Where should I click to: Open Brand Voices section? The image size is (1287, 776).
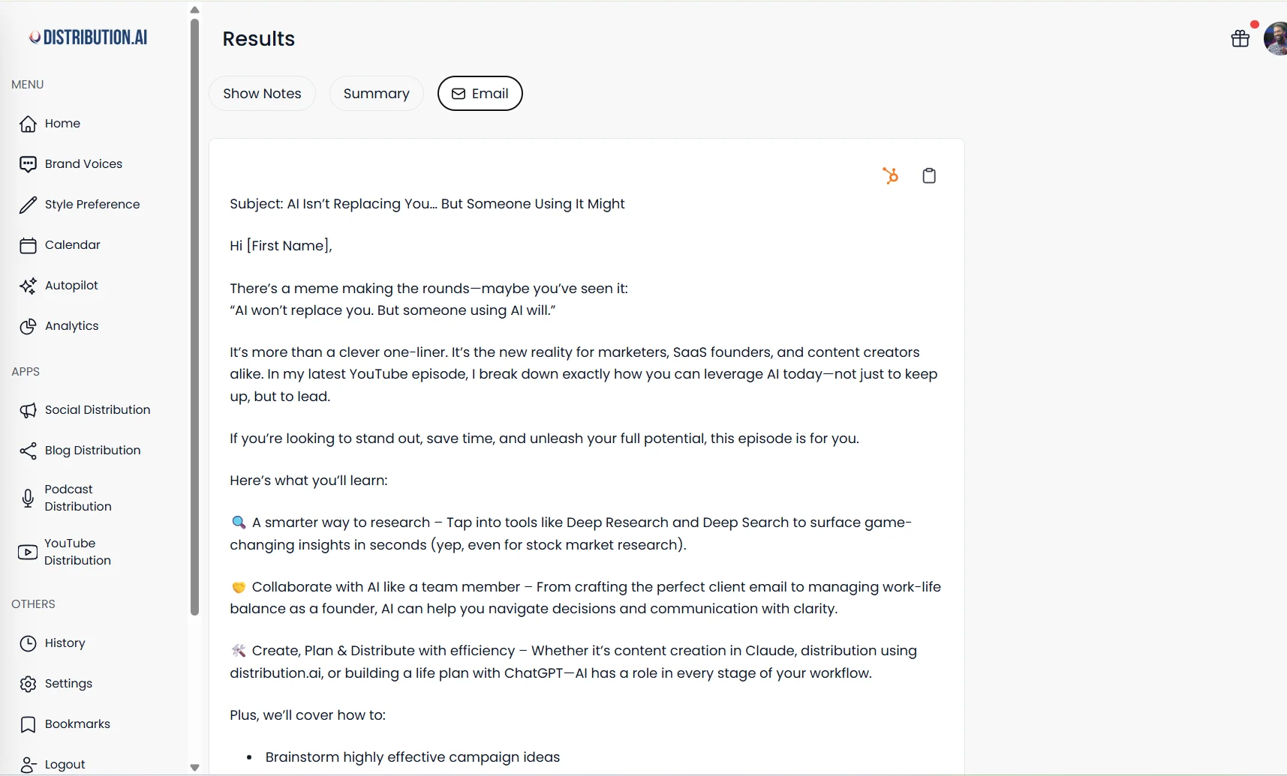click(x=83, y=164)
